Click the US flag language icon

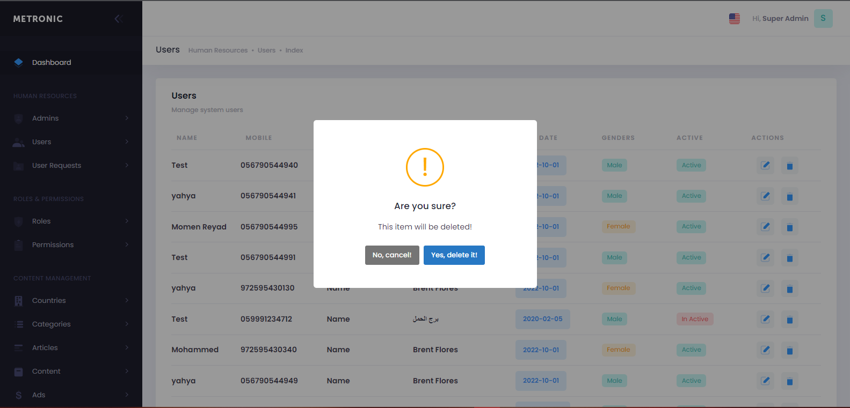[x=734, y=19]
